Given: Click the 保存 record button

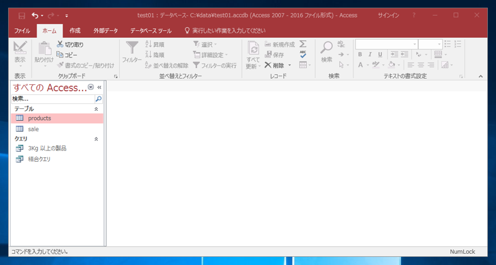Looking at the screenshot, I should pos(274,55).
